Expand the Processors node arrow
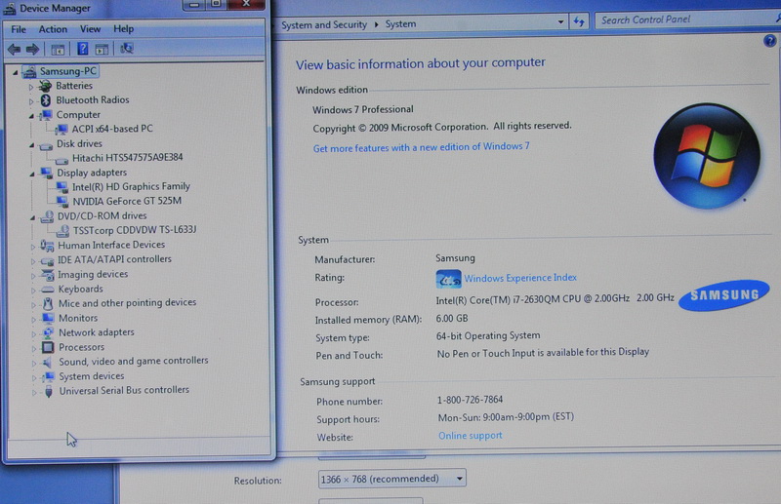The width and height of the screenshot is (781, 504). pyautogui.click(x=34, y=348)
